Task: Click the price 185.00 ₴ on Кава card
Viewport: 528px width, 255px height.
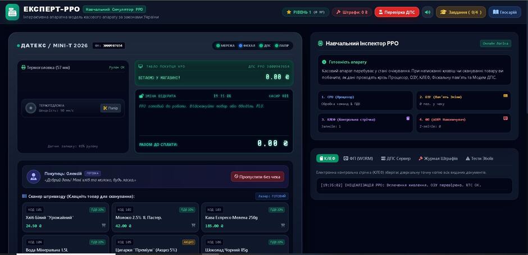Action: (213, 226)
